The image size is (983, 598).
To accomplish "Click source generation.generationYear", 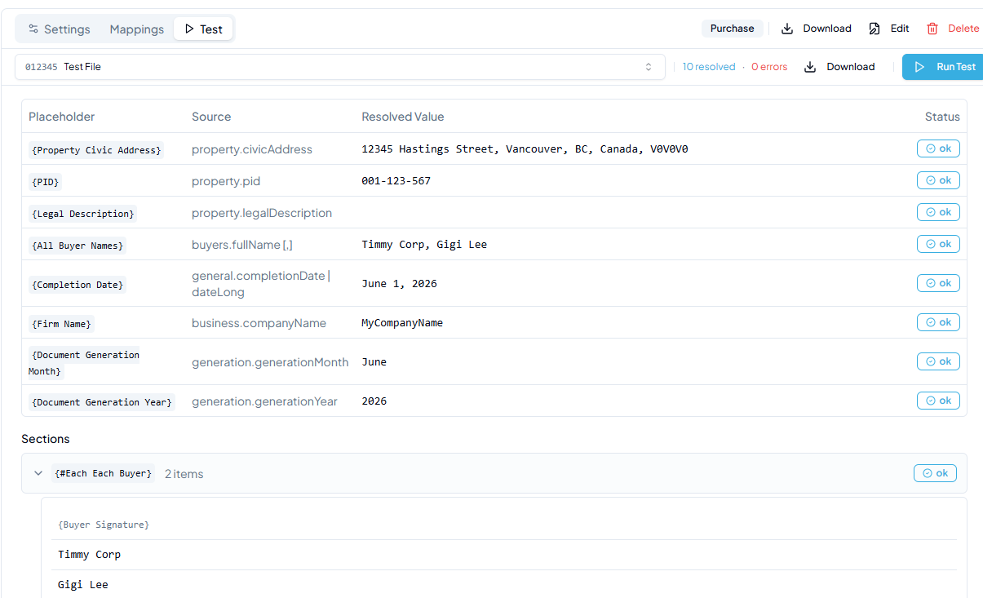I will click(264, 401).
